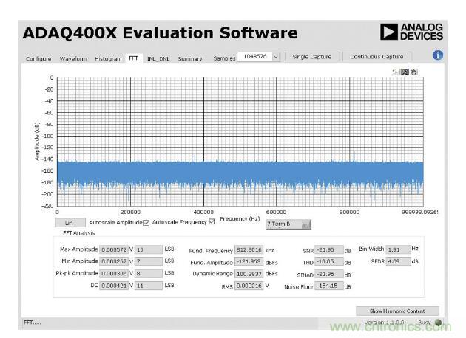Switch to the Configure tab

(38, 58)
